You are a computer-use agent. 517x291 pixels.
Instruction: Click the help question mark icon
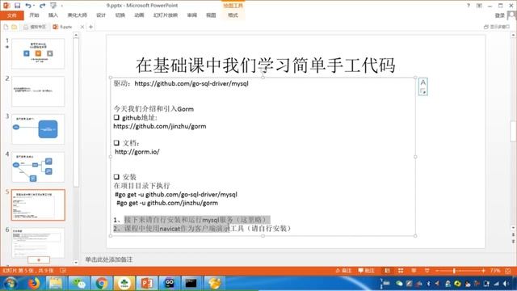click(x=469, y=6)
